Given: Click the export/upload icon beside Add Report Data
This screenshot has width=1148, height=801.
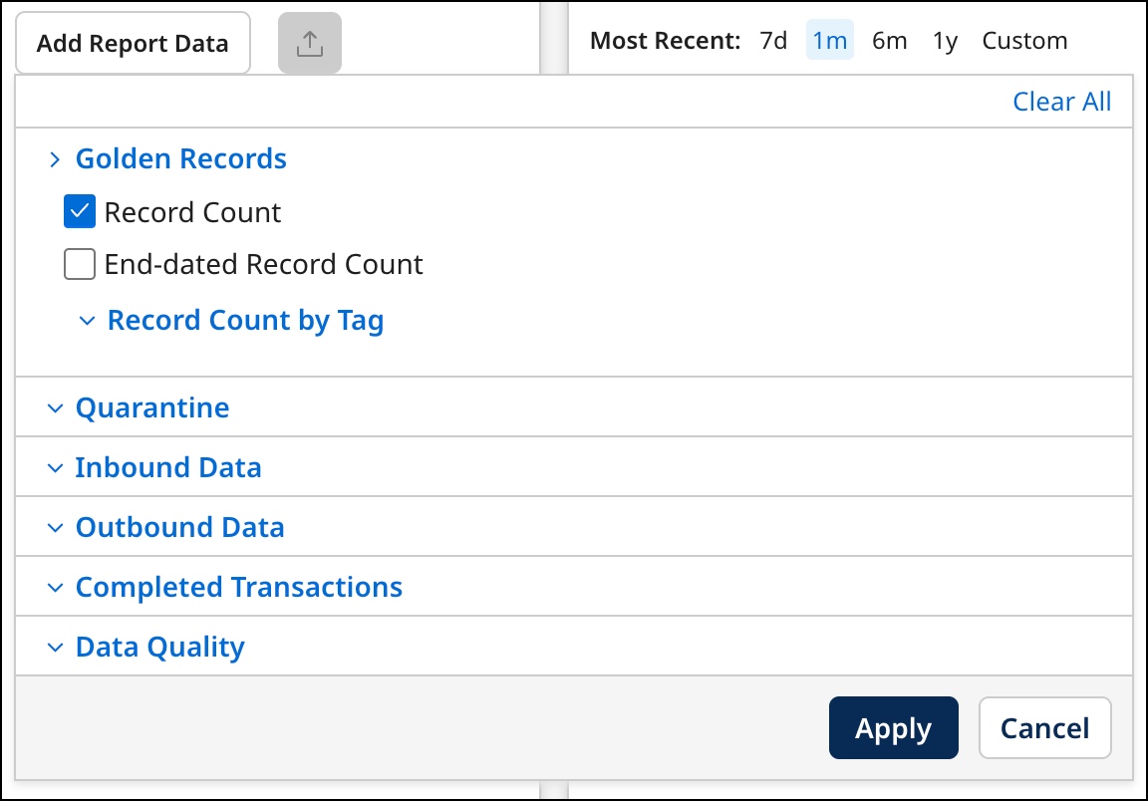Looking at the screenshot, I should coord(309,41).
